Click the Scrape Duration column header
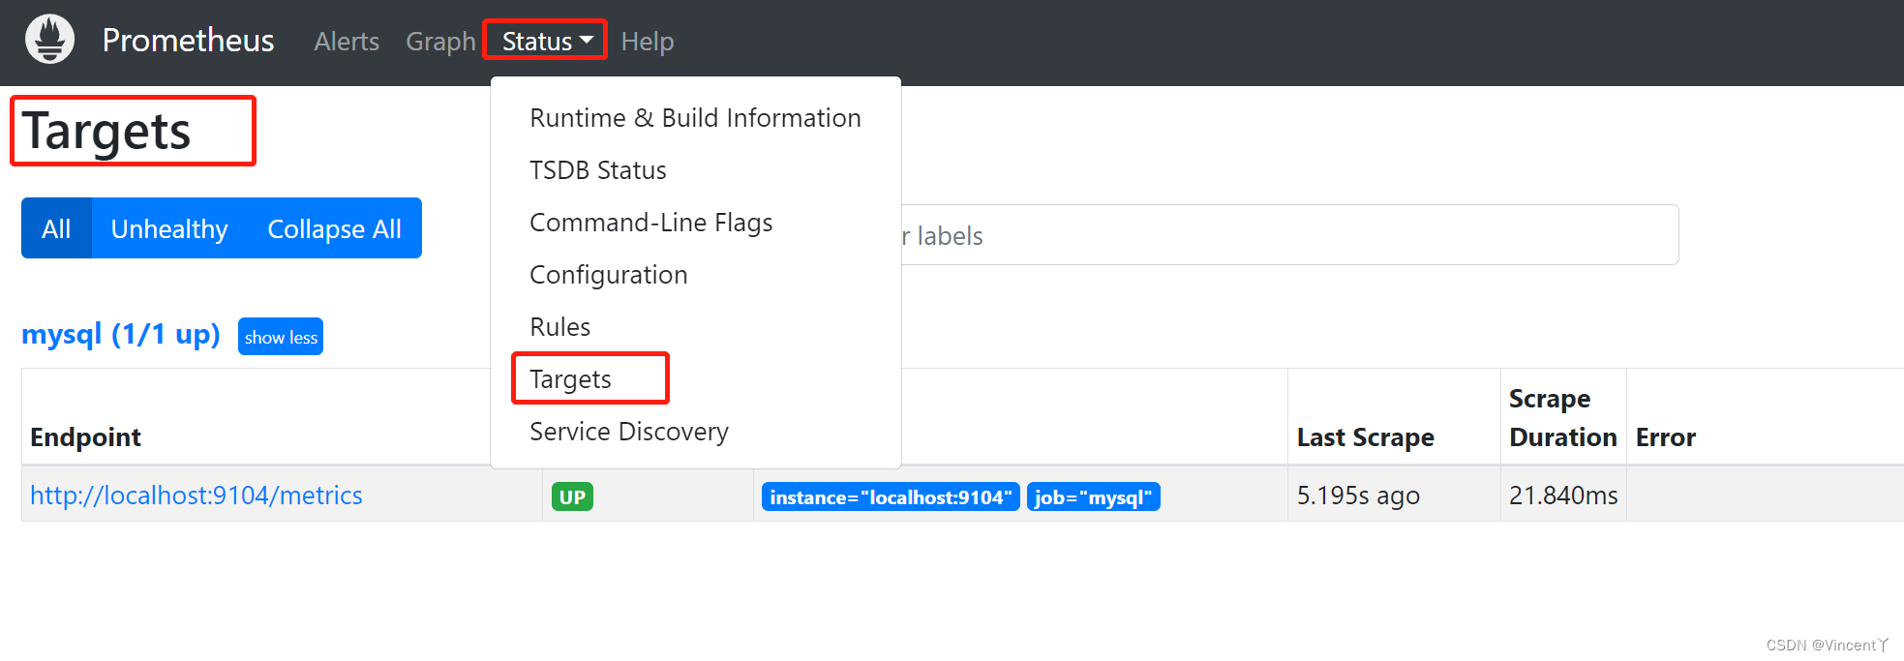The height and width of the screenshot is (661, 1904). pyautogui.click(x=1562, y=418)
